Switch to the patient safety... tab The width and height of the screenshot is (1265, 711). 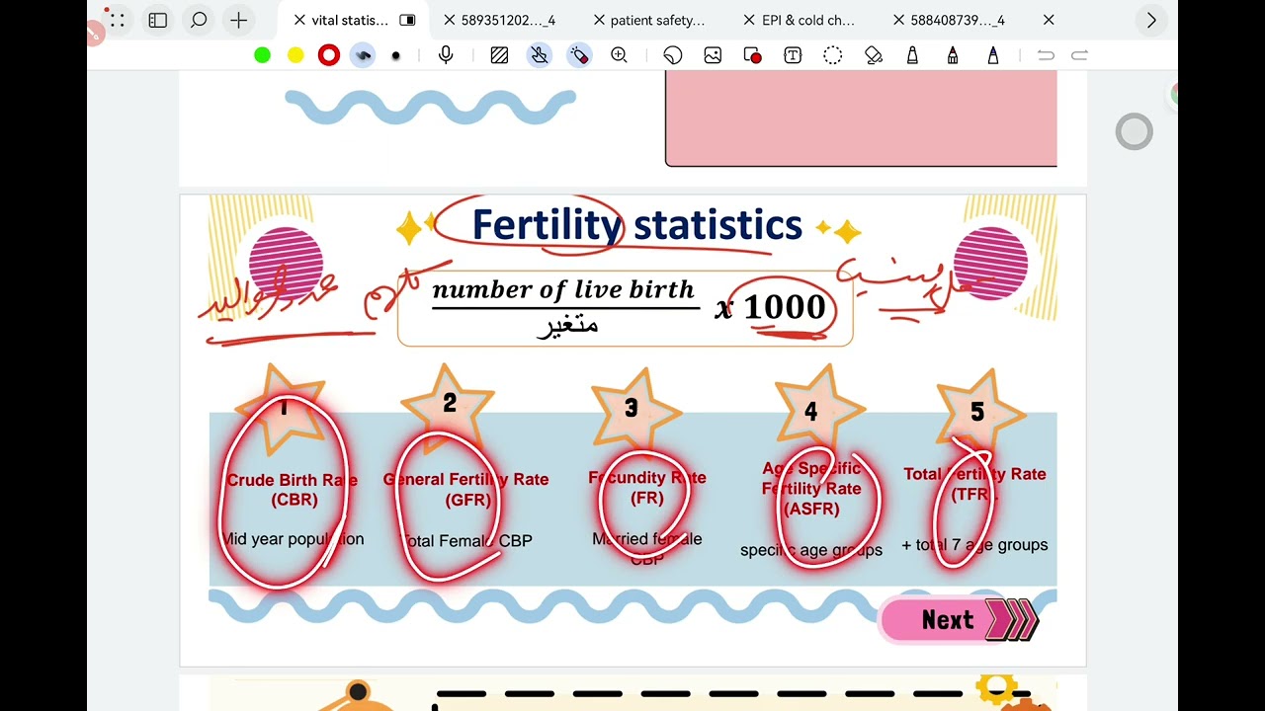658,20
